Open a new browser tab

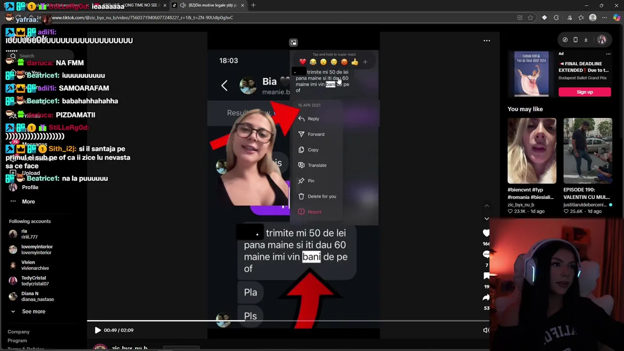point(253,5)
